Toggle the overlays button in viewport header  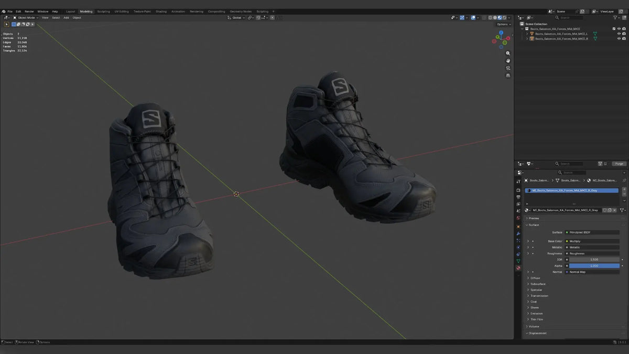473,17
